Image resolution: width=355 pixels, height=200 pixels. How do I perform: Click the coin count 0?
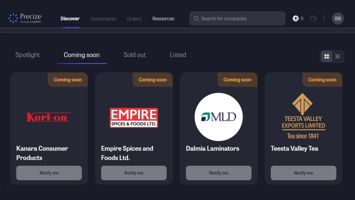click(302, 18)
